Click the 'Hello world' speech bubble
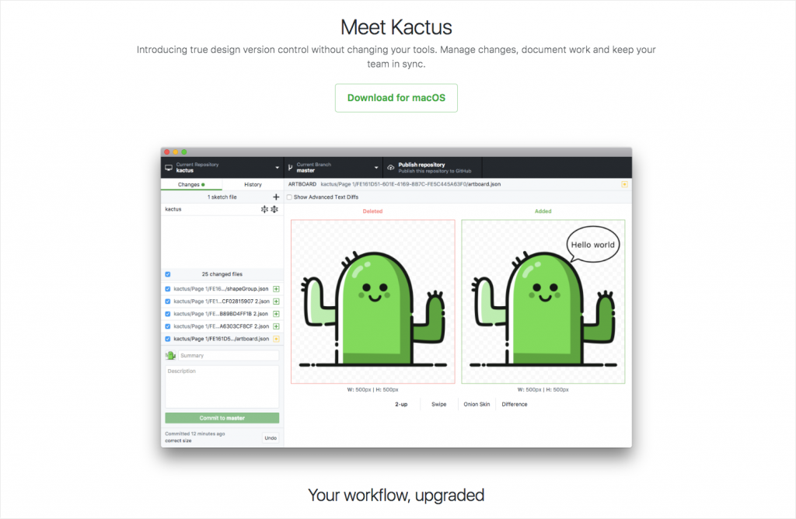 (593, 245)
